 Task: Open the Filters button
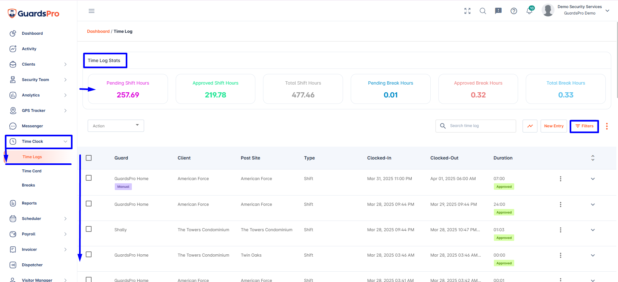[584, 126]
